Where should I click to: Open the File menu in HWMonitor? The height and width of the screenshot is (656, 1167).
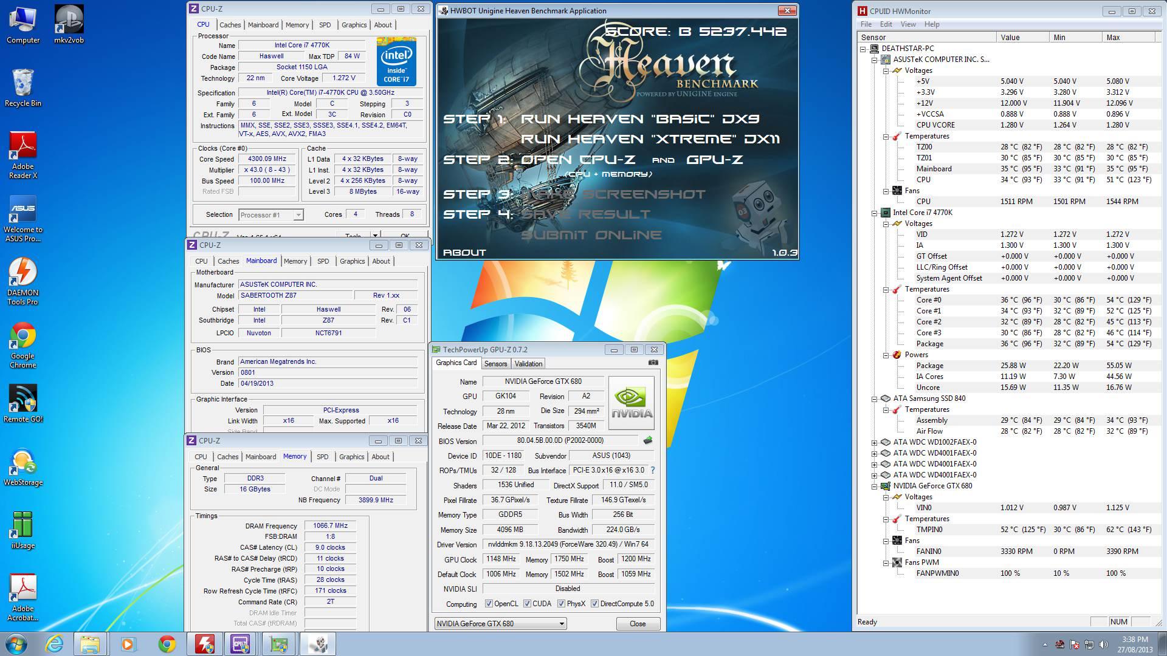866,24
